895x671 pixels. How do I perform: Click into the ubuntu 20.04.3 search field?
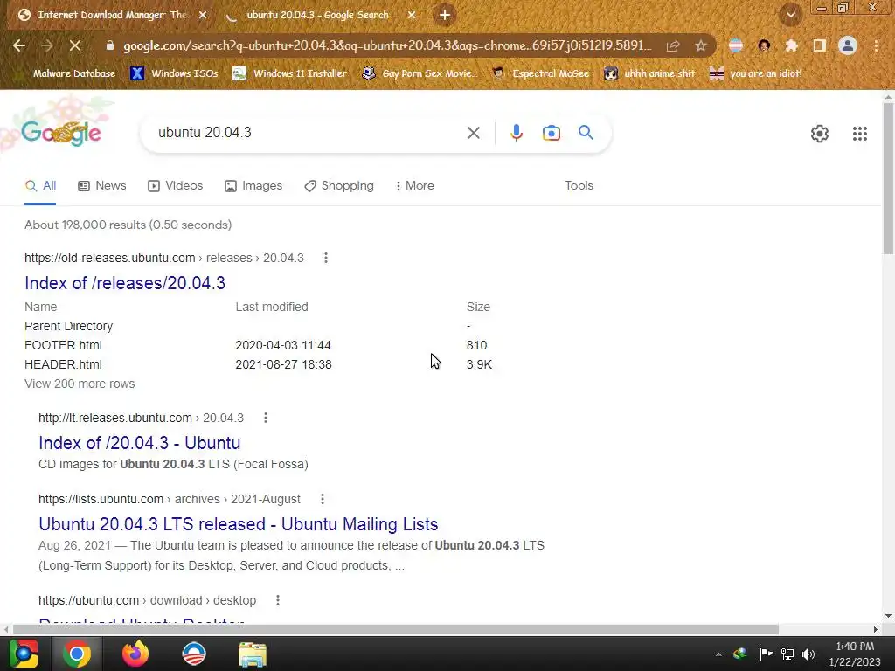point(309,133)
